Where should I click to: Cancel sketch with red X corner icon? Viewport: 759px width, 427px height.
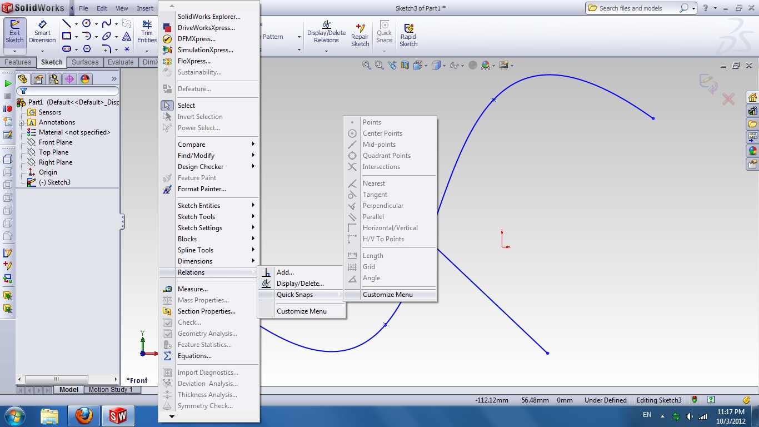(x=728, y=100)
